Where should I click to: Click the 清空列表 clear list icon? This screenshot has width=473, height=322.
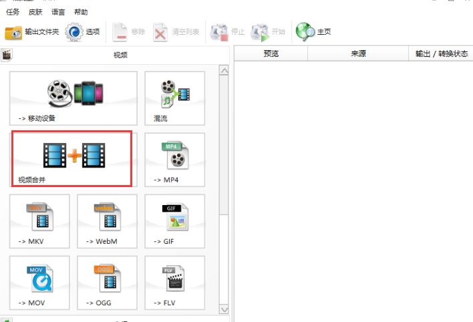click(160, 31)
